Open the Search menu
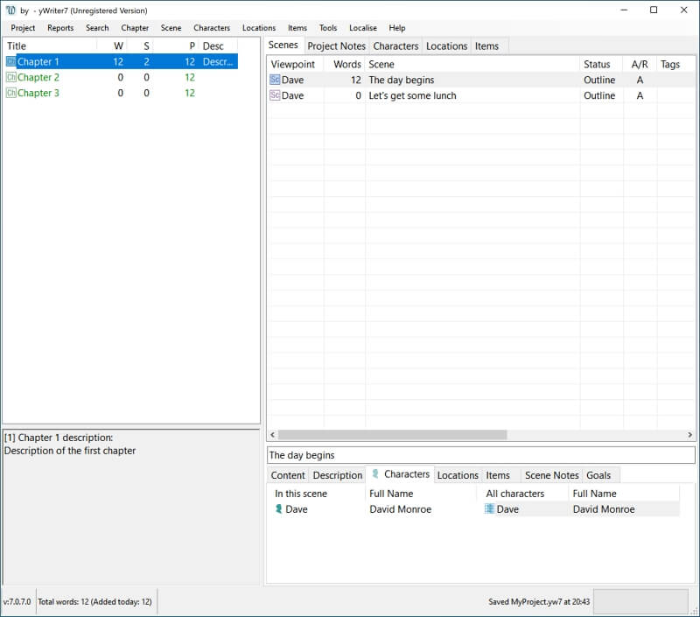This screenshot has height=617, width=700. [x=97, y=28]
